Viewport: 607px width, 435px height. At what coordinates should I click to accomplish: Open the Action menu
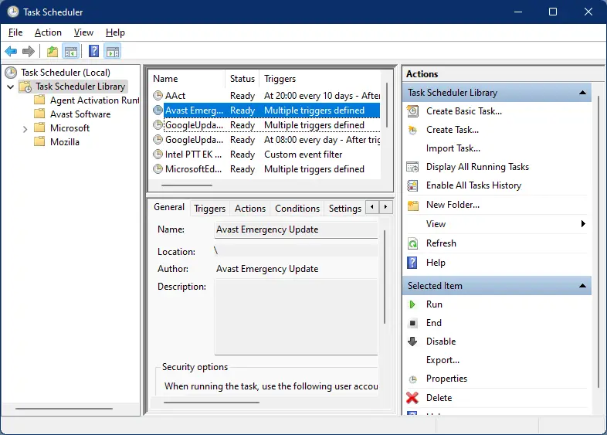tap(48, 32)
